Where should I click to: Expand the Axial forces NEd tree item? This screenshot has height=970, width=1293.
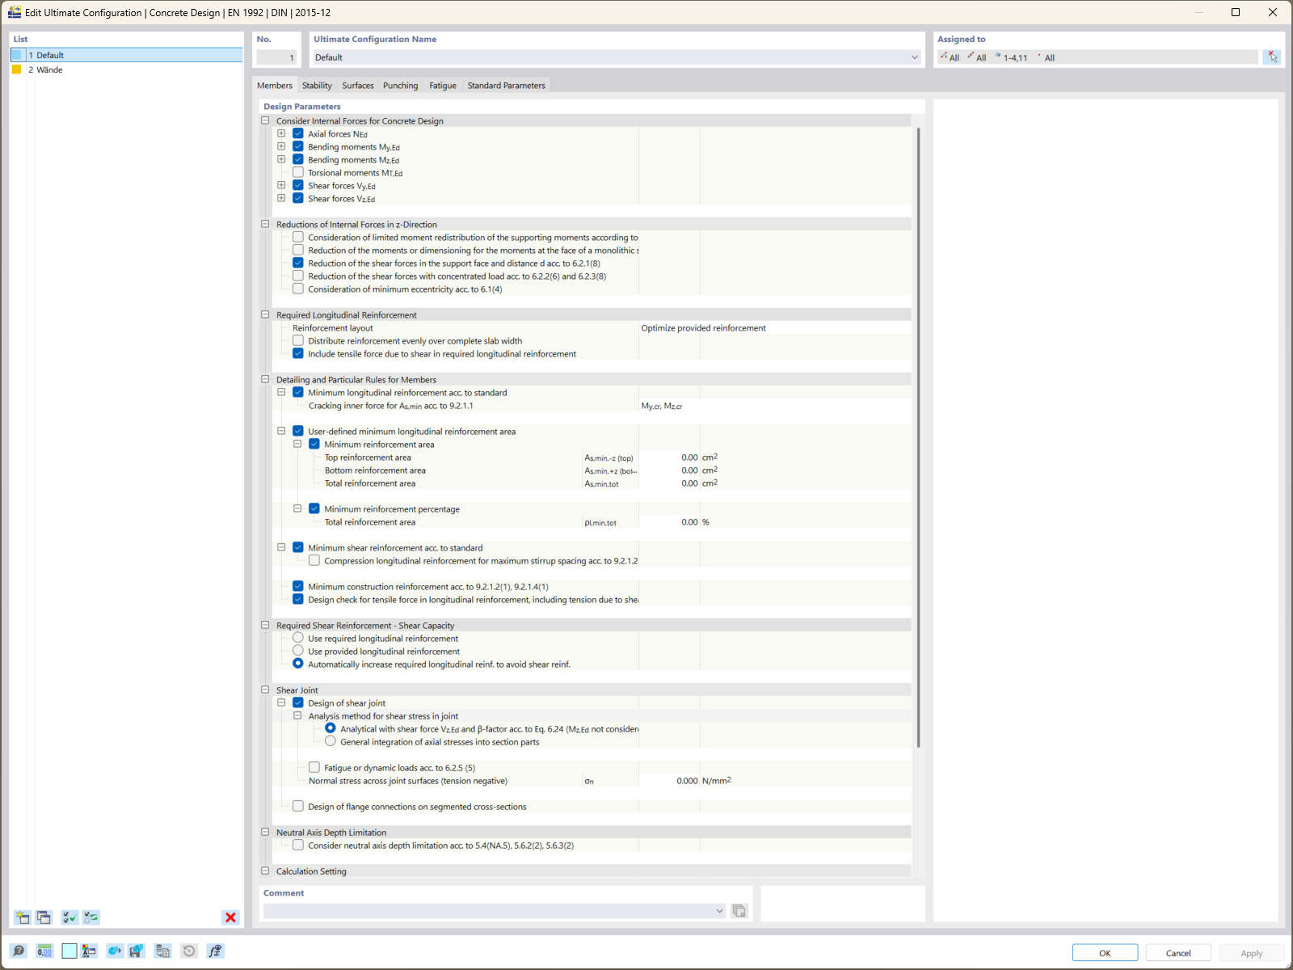[x=281, y=133]
